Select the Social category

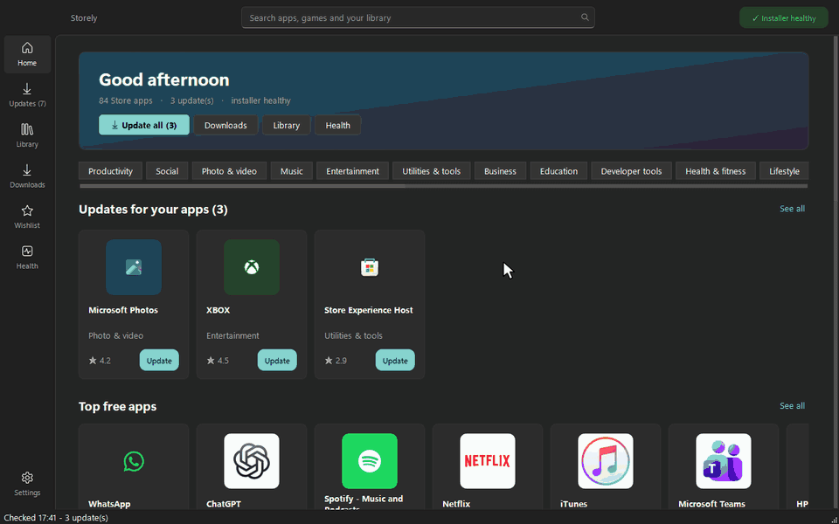167,171
